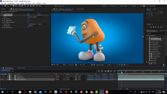Clear the effects search field
This screenshot has height=94, width=167.
point(165,33)
